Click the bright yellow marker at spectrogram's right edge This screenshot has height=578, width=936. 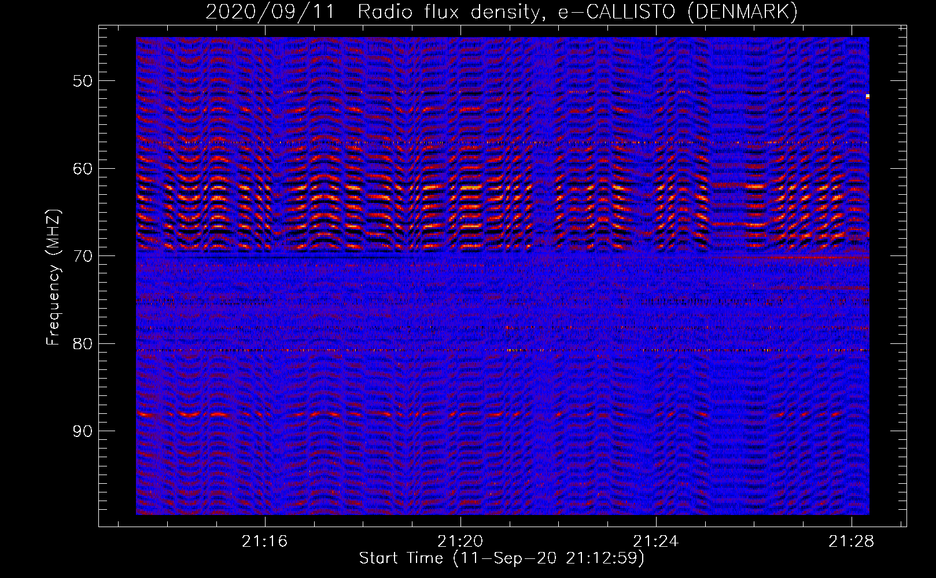[867, 97]
